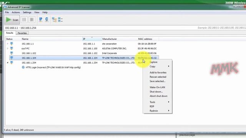This screenshot has height=138, width=246.
Task: Sort by the Status column header
Action: (x=13, y=39)
